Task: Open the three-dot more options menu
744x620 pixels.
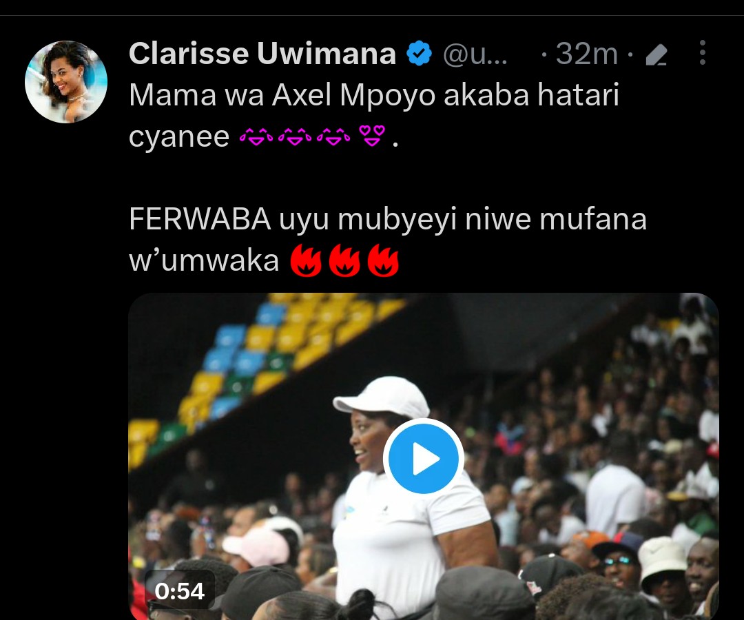Action: pos(702,52)
